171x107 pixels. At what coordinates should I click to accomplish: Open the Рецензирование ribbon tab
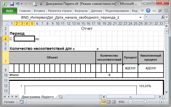(117, 11)
